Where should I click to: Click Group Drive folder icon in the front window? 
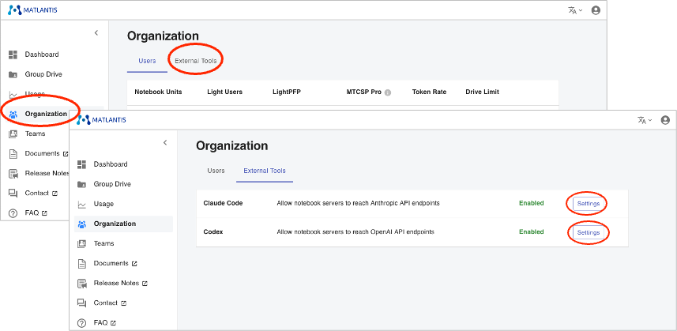click(x=81, y=184)
